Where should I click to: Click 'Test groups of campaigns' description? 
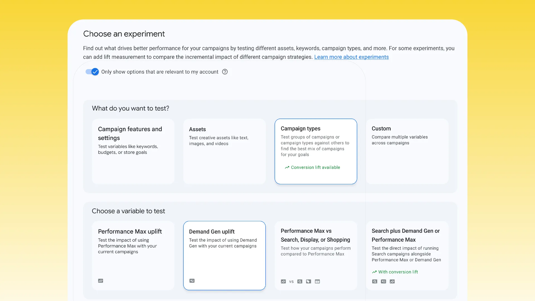click(x=315, y=146)
